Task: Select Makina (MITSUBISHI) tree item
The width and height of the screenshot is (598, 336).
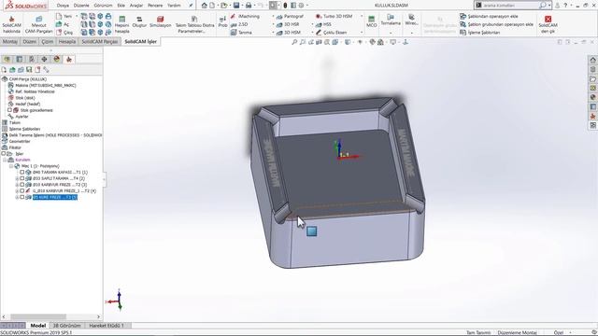Action: click(x=42, y=85)
